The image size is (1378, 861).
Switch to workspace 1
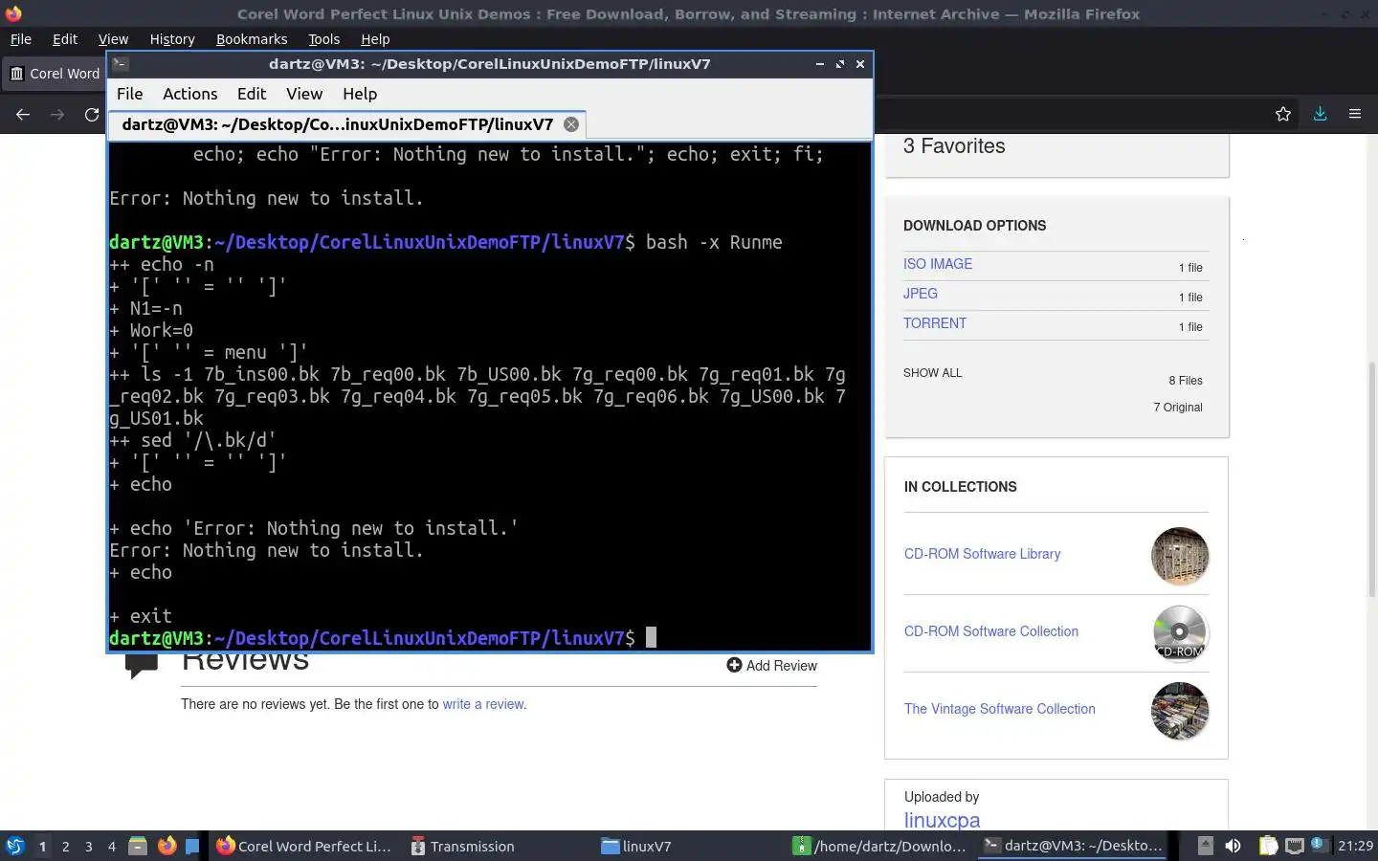pos(42,847)
